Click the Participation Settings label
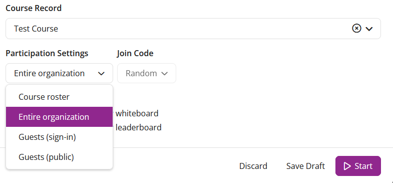Image resolution: width=393 pixels, height=183 pixels. click(x=47, y=53)
